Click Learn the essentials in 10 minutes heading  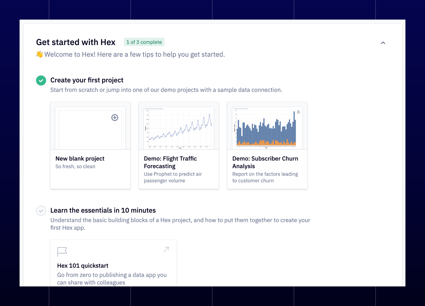pos(103,210)
